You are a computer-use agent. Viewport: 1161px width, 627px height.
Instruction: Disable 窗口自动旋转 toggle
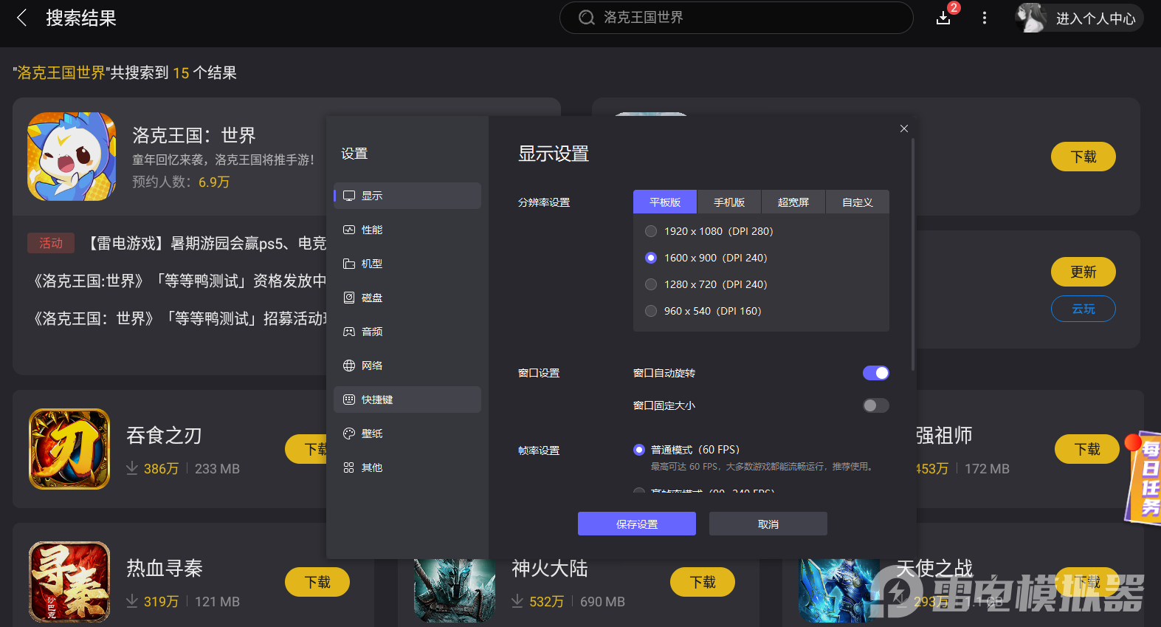click(876, 373)
